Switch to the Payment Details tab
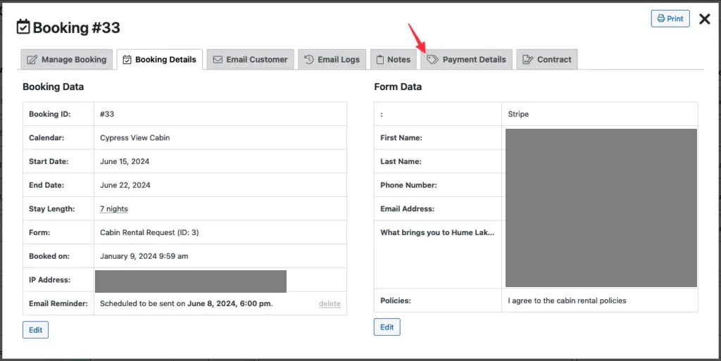Image resolution: width=721 pixels, height=361 pixels. point(466,60)
